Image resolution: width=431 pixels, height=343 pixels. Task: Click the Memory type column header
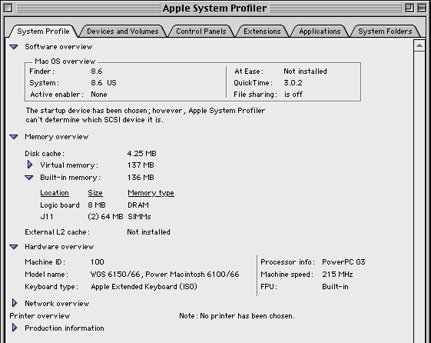[151, 193]
